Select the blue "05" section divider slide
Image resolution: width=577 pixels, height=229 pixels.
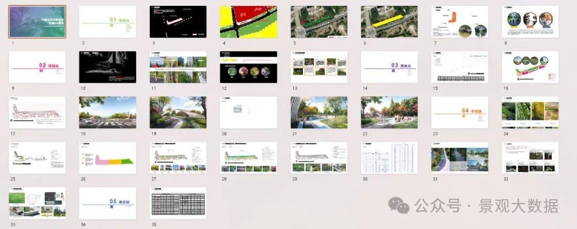pyautogui.click(x=107, y=203)
